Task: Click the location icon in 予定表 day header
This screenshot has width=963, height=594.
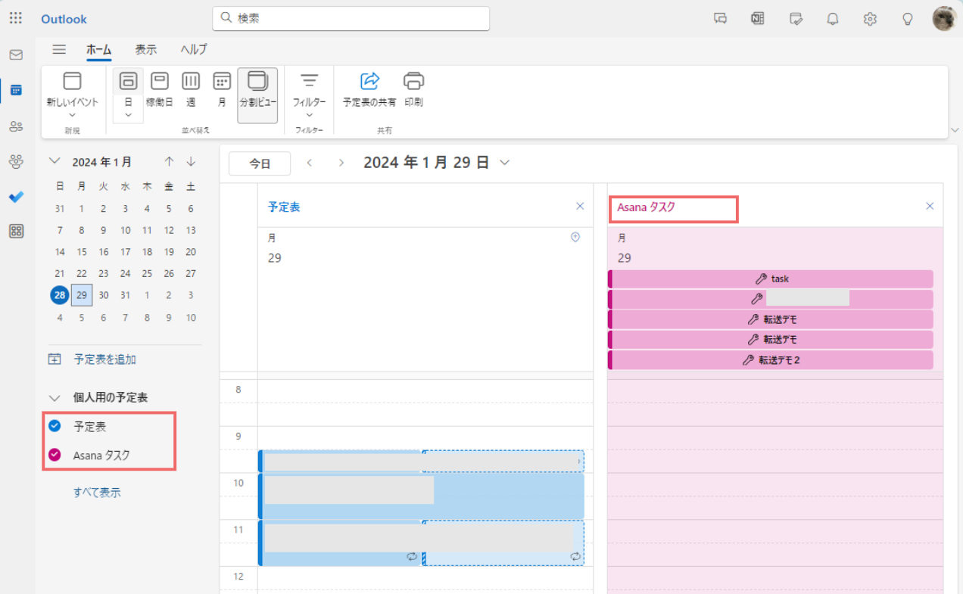Action: pyautogui.click(x=575, y=237)
